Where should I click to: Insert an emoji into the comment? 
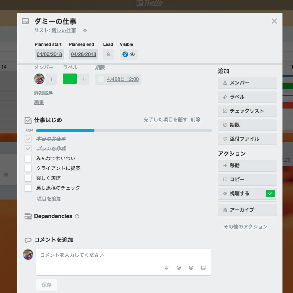pyautogui.click(x=191, y=268)
